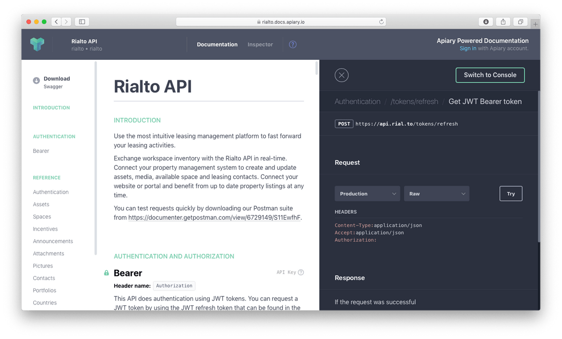
Task: Open Announcements in the sidebar
Action: click(x=53, y=241)
